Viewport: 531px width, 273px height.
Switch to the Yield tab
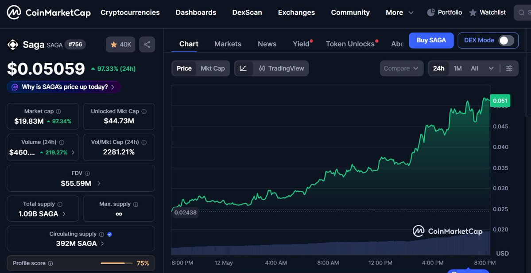[x=301, y=44]
